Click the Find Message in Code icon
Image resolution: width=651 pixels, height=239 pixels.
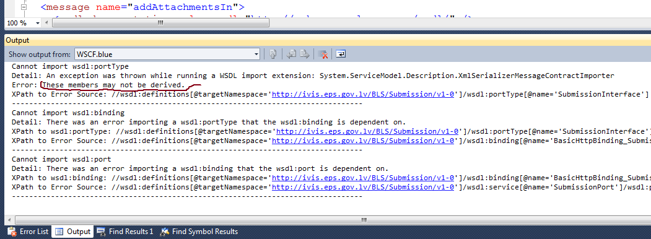point(273,54)
